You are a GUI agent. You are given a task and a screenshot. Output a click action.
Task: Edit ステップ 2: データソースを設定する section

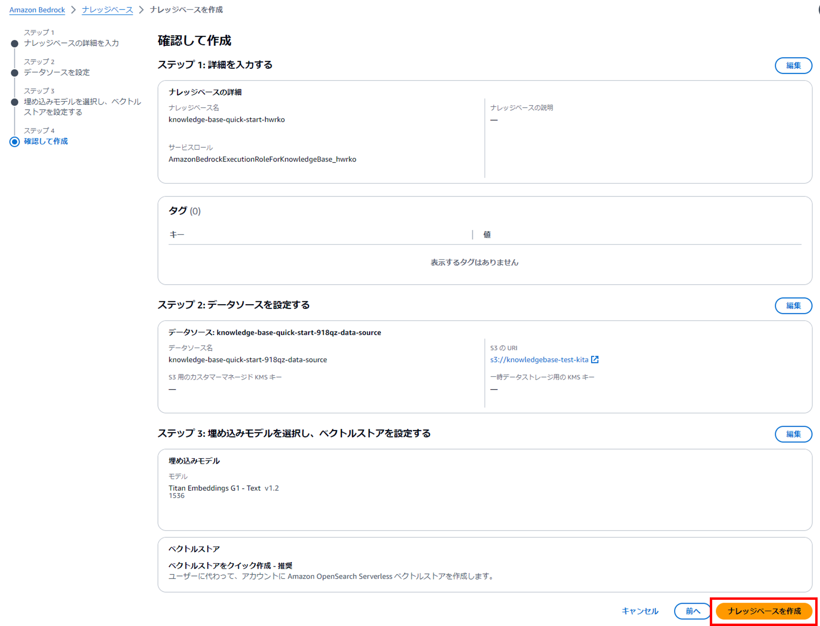coord(793,306)
